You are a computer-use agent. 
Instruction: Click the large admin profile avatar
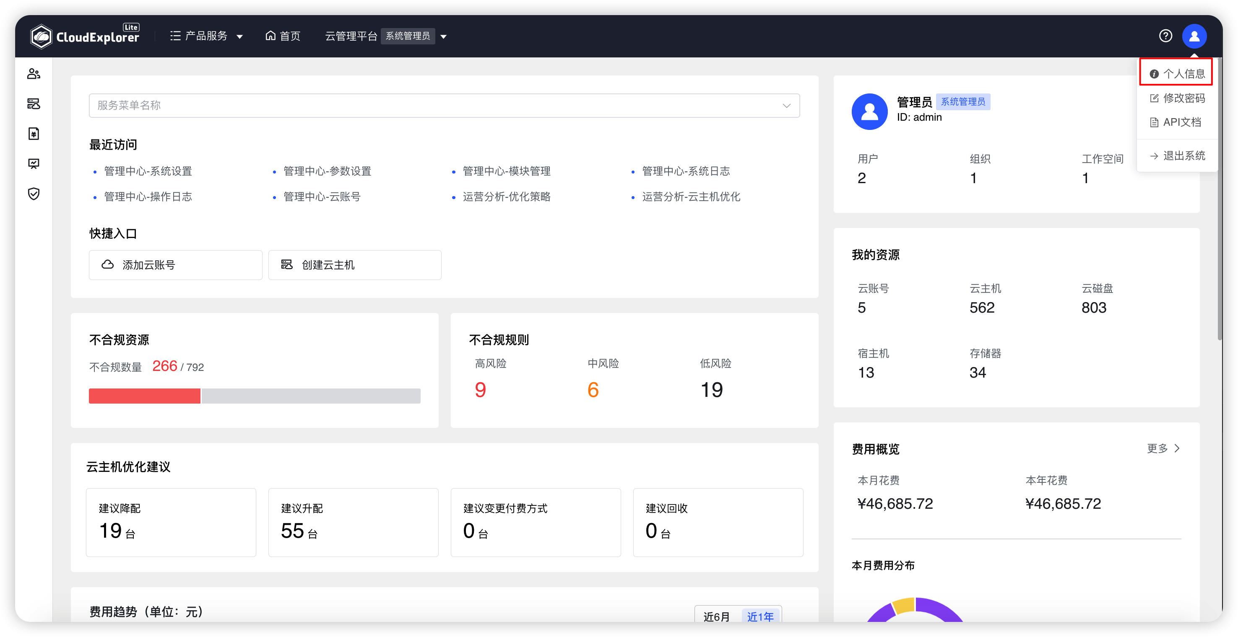[869, 111]
